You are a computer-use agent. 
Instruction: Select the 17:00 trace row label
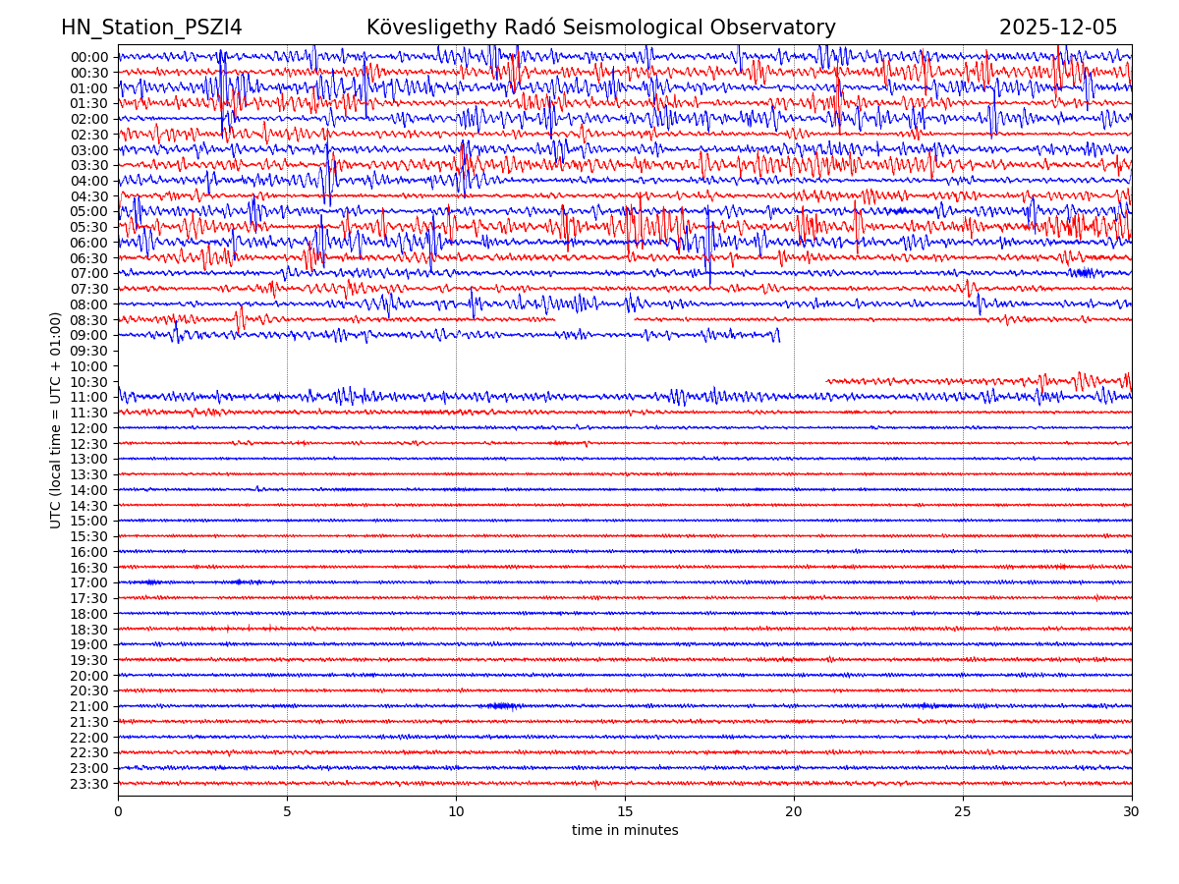89,582
